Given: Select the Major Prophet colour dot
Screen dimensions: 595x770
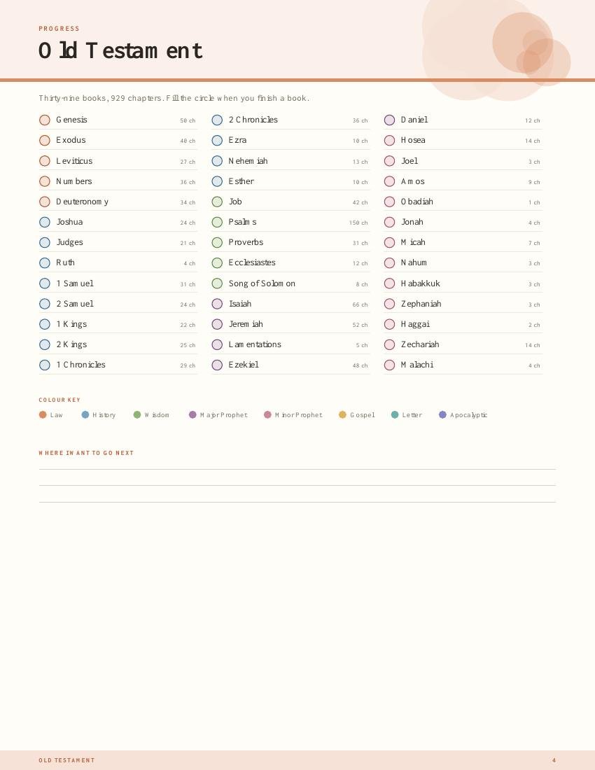Looking at the screenshot, I should point(192,415).
